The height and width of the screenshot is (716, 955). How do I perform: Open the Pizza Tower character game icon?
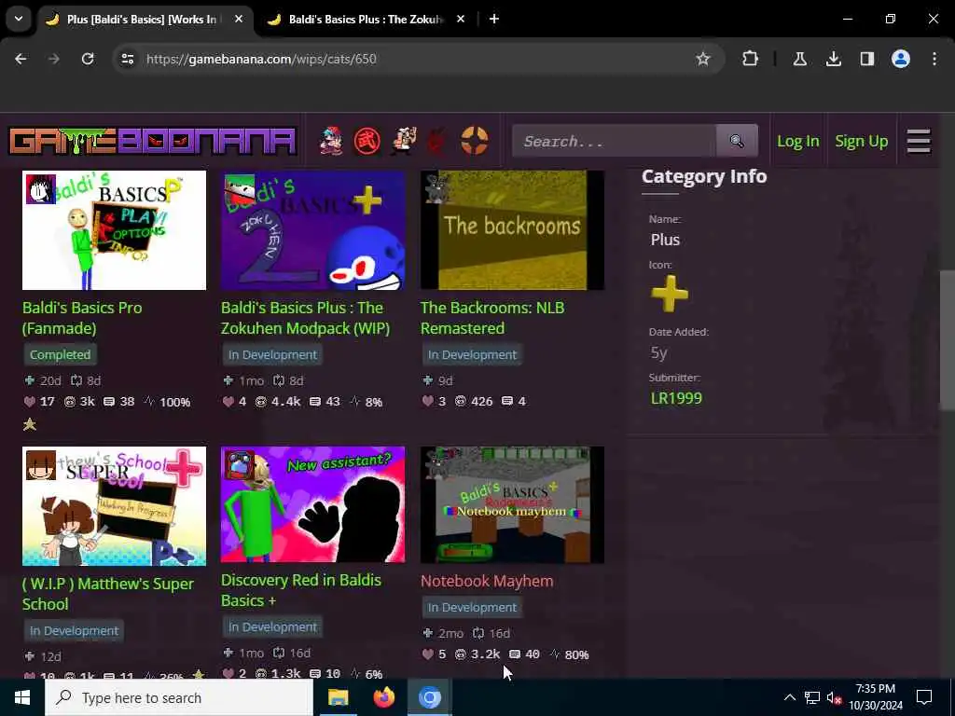coord(403,142)
